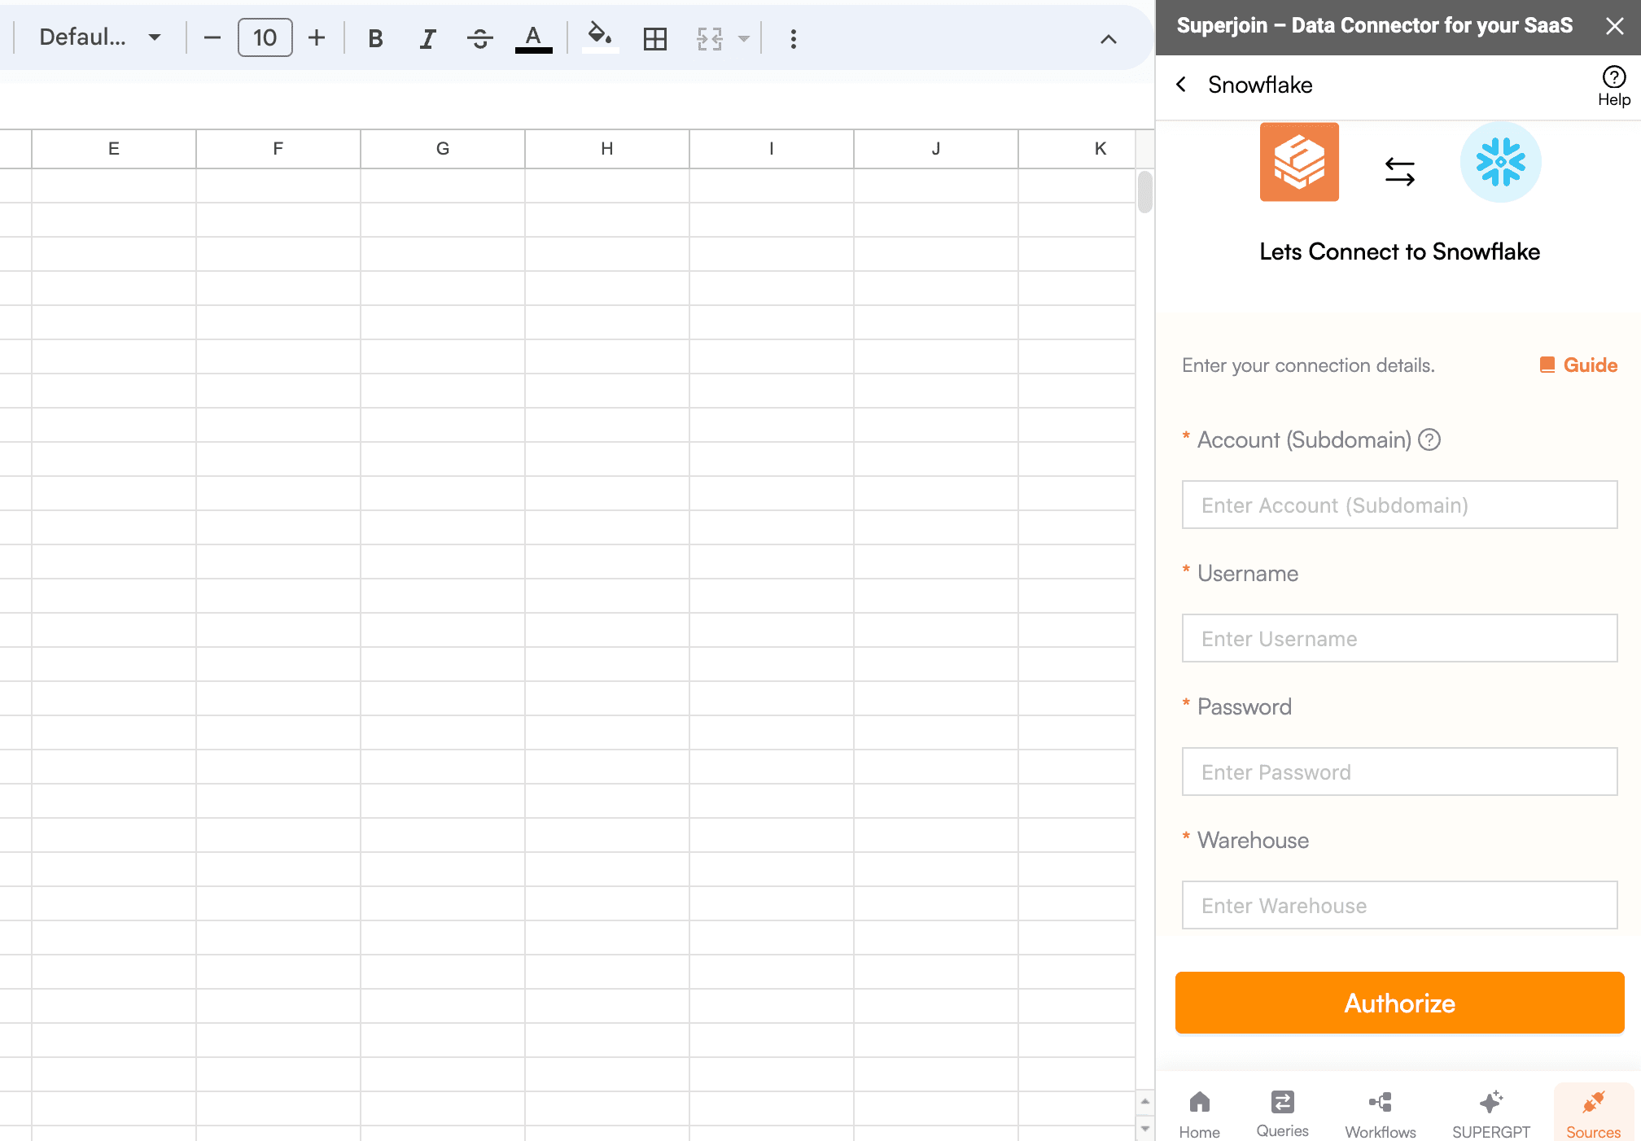1641x1141 pixels.
Task: Click the font size field showing 10
Action: (265, 37)
